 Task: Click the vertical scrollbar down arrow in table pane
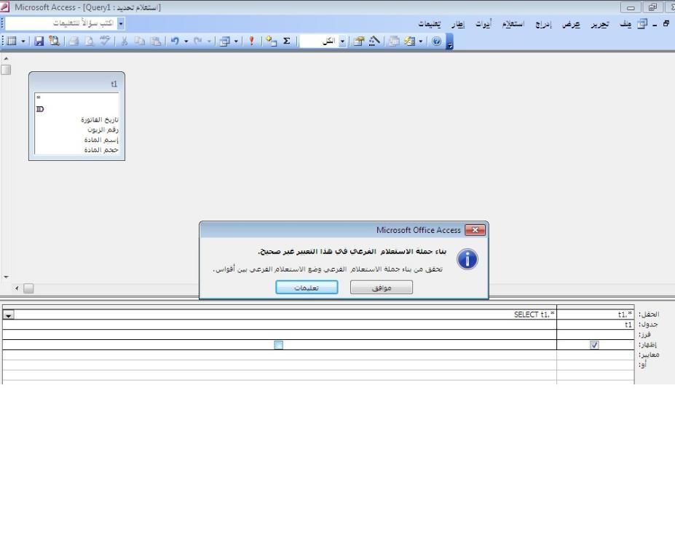point(6,277)
